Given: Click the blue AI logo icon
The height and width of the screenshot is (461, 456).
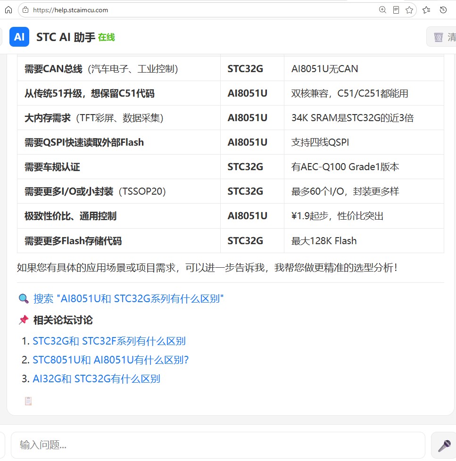Looking at the screenshot, I should 19,37.
